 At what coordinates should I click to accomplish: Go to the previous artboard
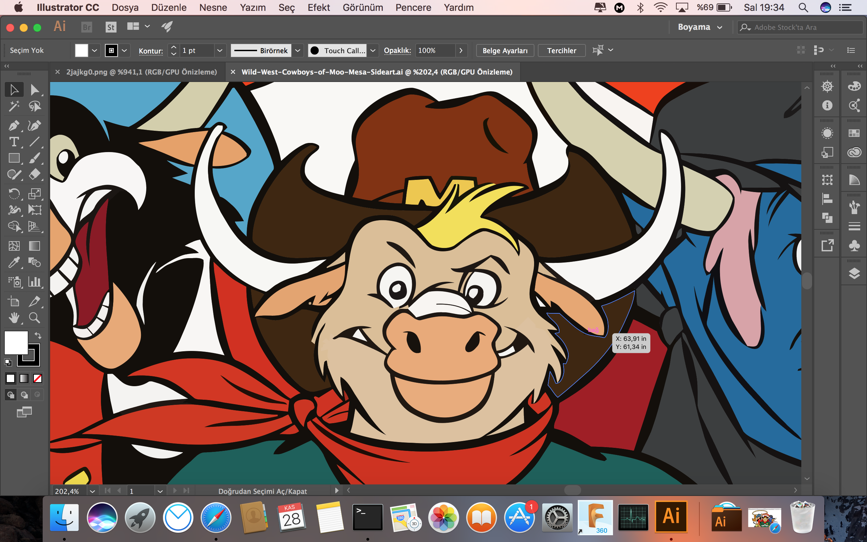(x=119, y=491)
